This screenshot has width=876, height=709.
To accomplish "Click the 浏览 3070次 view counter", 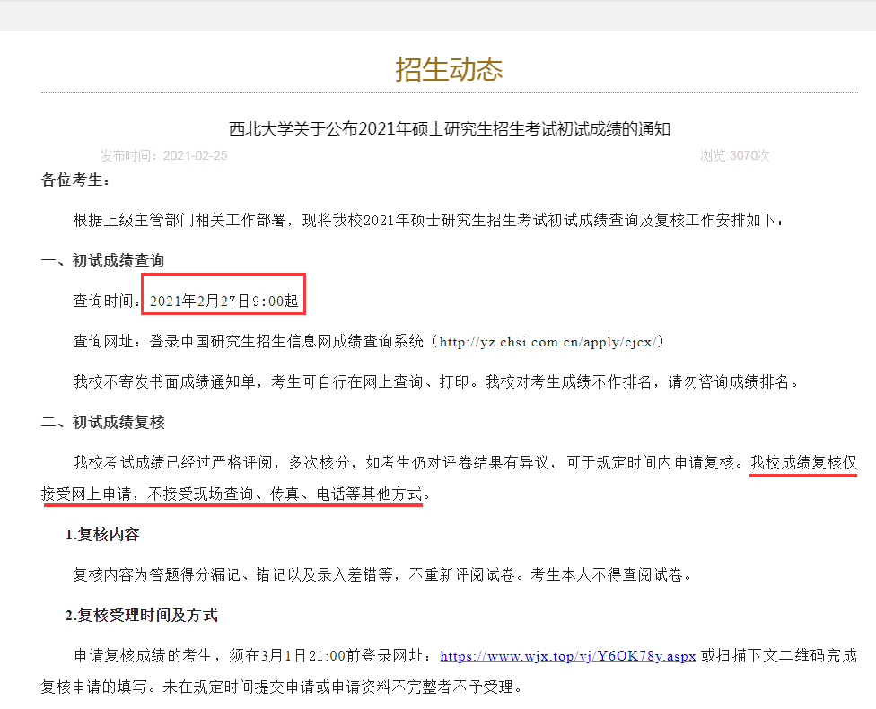I will coord(734,155).
